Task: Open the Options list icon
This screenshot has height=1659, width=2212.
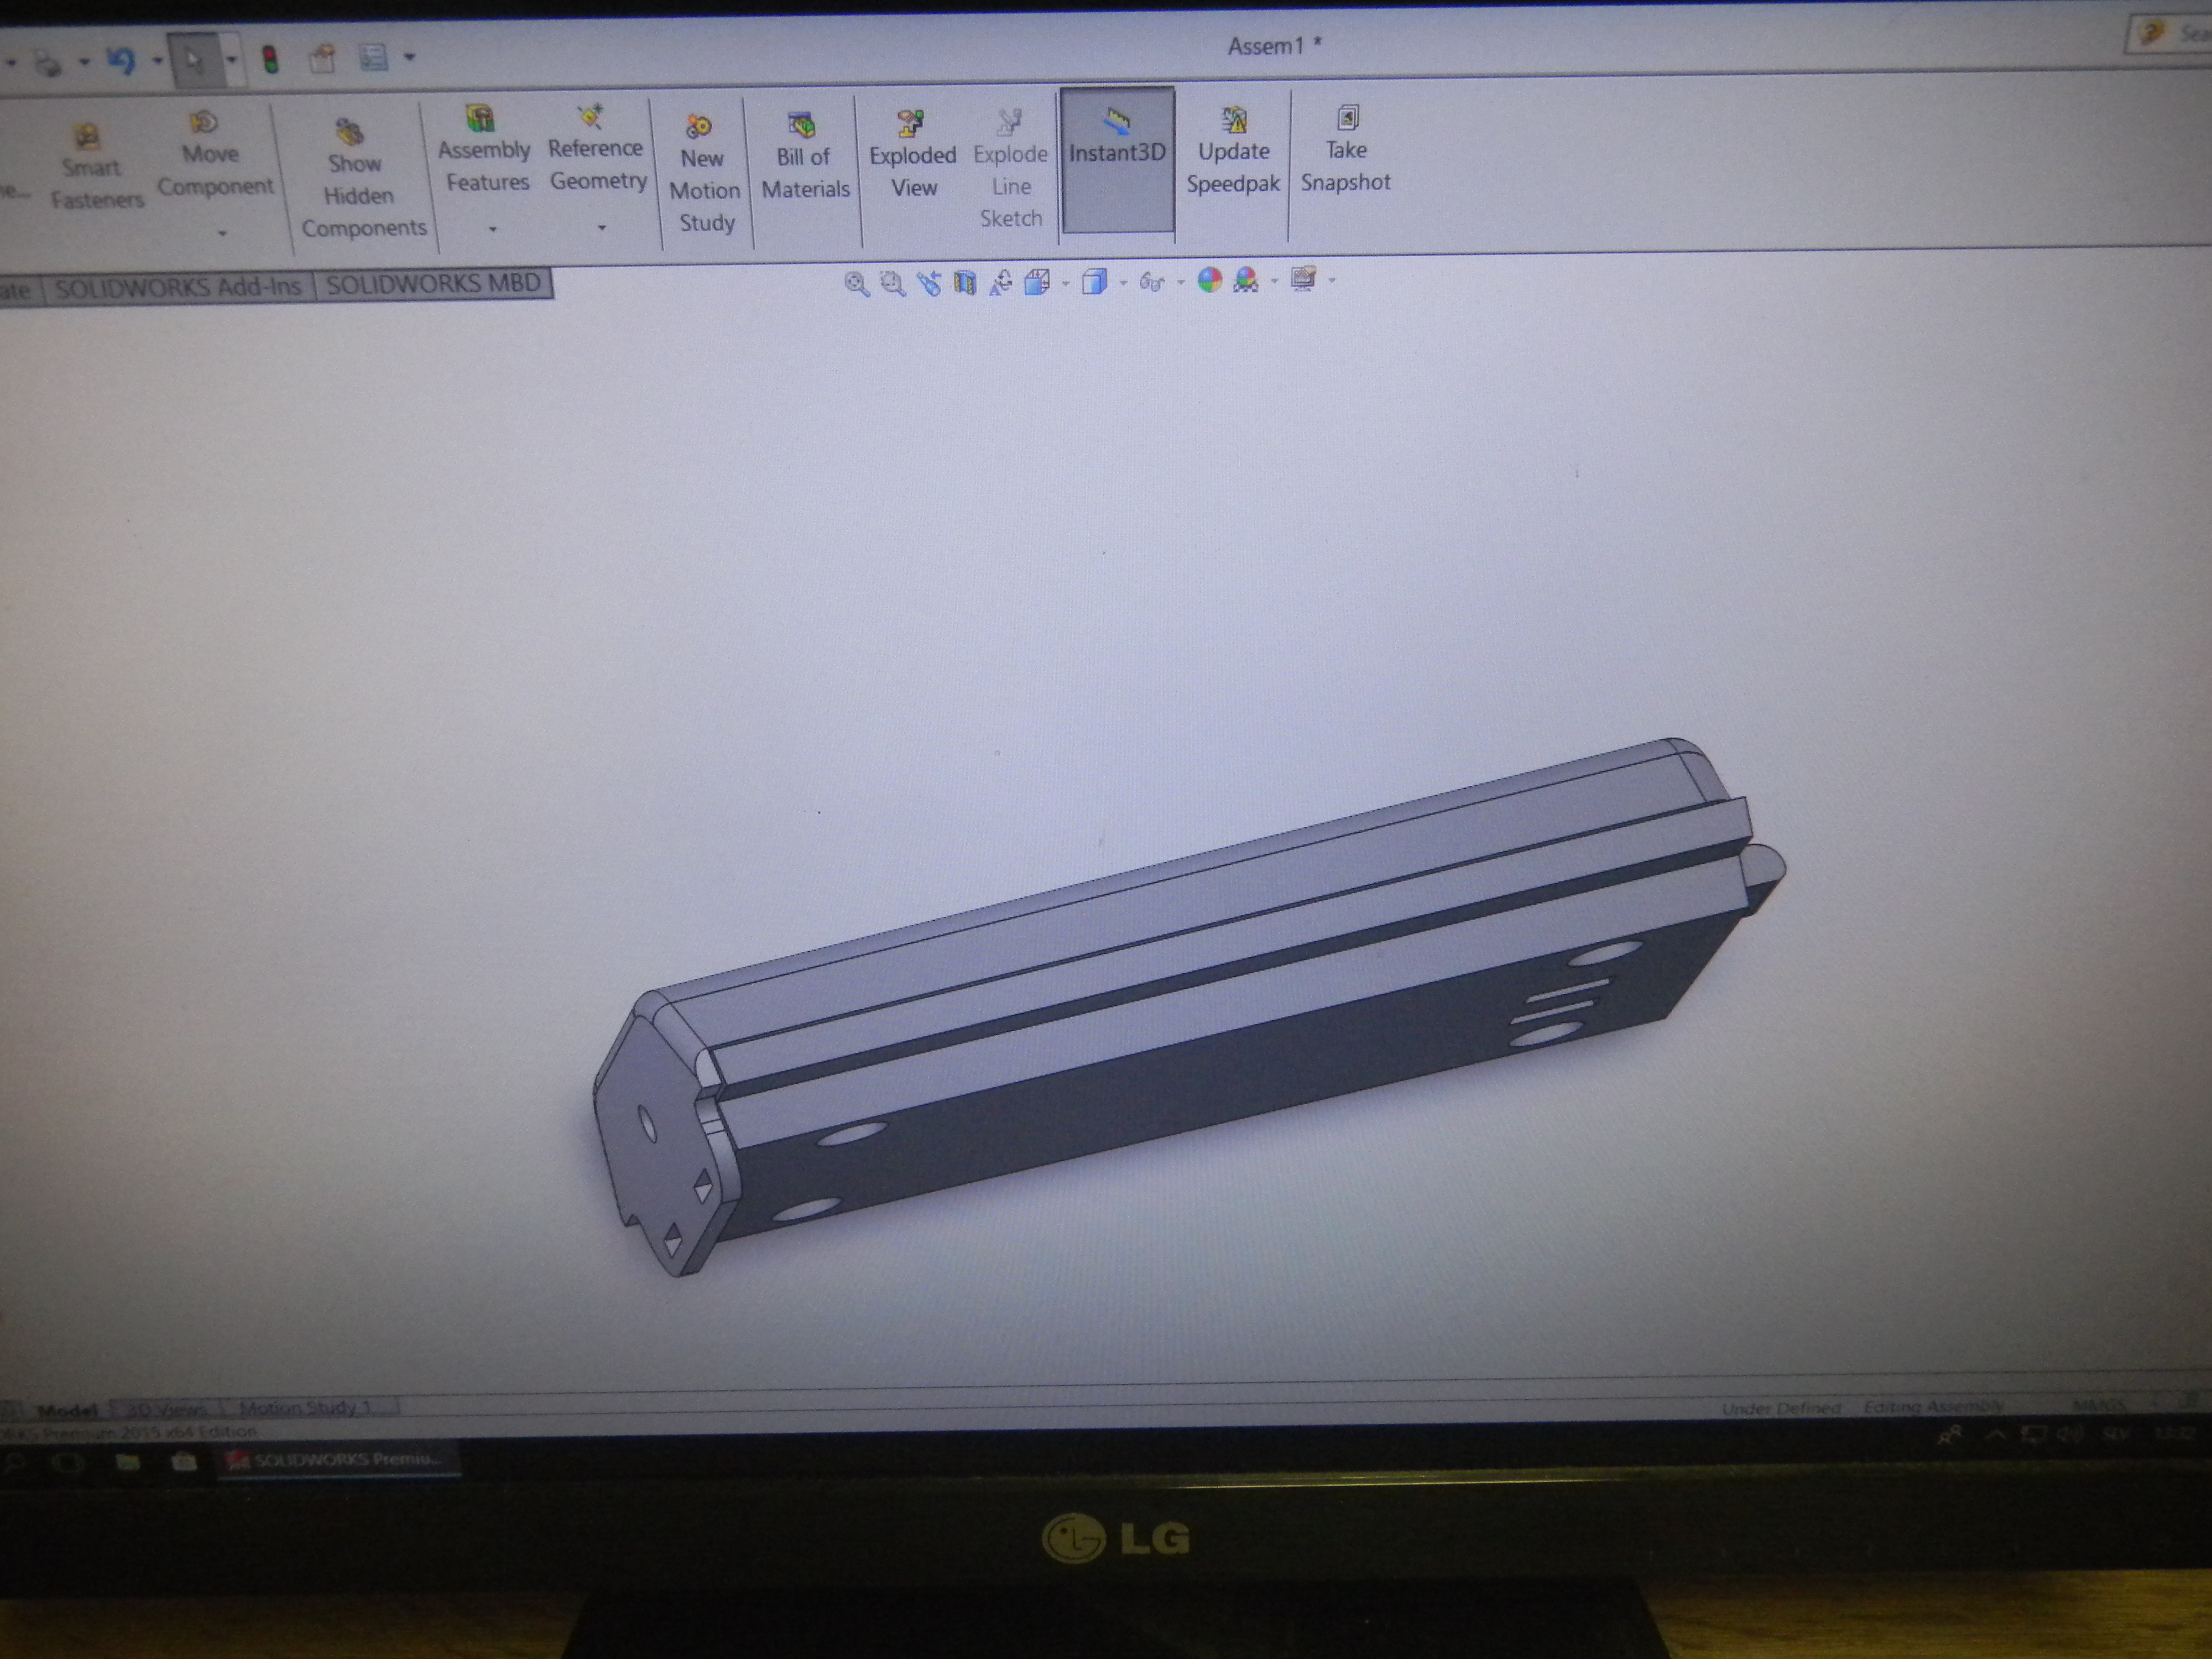Action: [373, 57]
